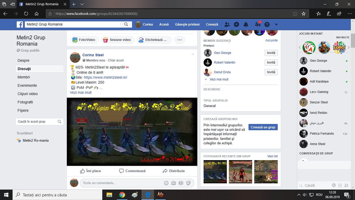
Task: Add page to favorites with star icon
Action: tap(303, 14)
